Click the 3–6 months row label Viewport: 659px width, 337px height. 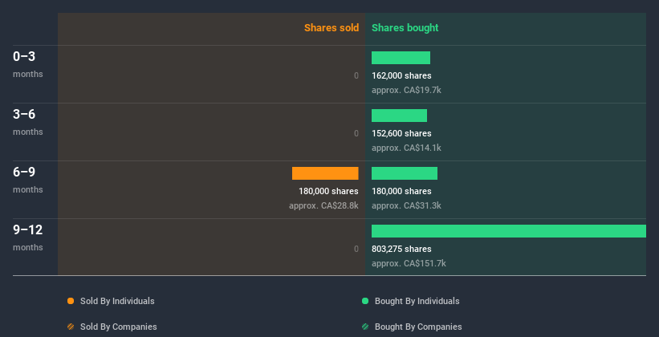28,122
